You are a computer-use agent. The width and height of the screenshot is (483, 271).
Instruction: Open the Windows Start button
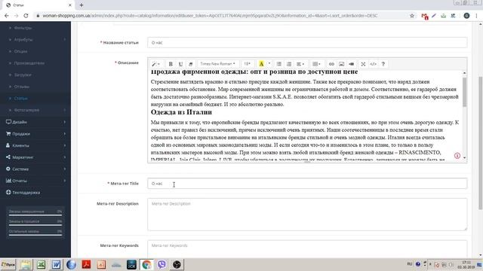(x=8, y=264)
